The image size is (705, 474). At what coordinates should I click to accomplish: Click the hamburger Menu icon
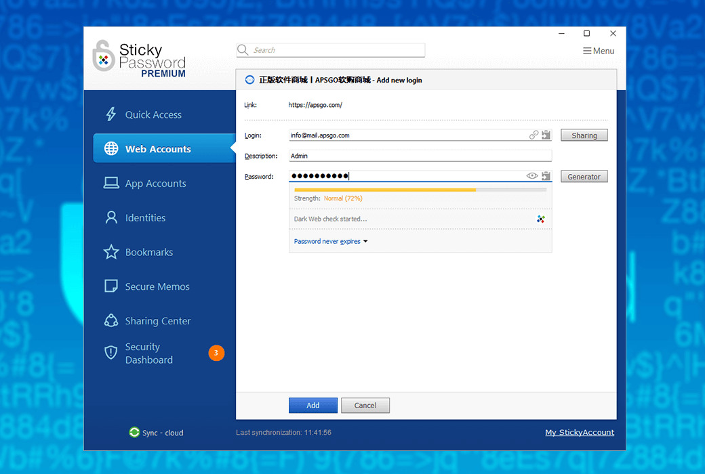click(x=587, y=51)
